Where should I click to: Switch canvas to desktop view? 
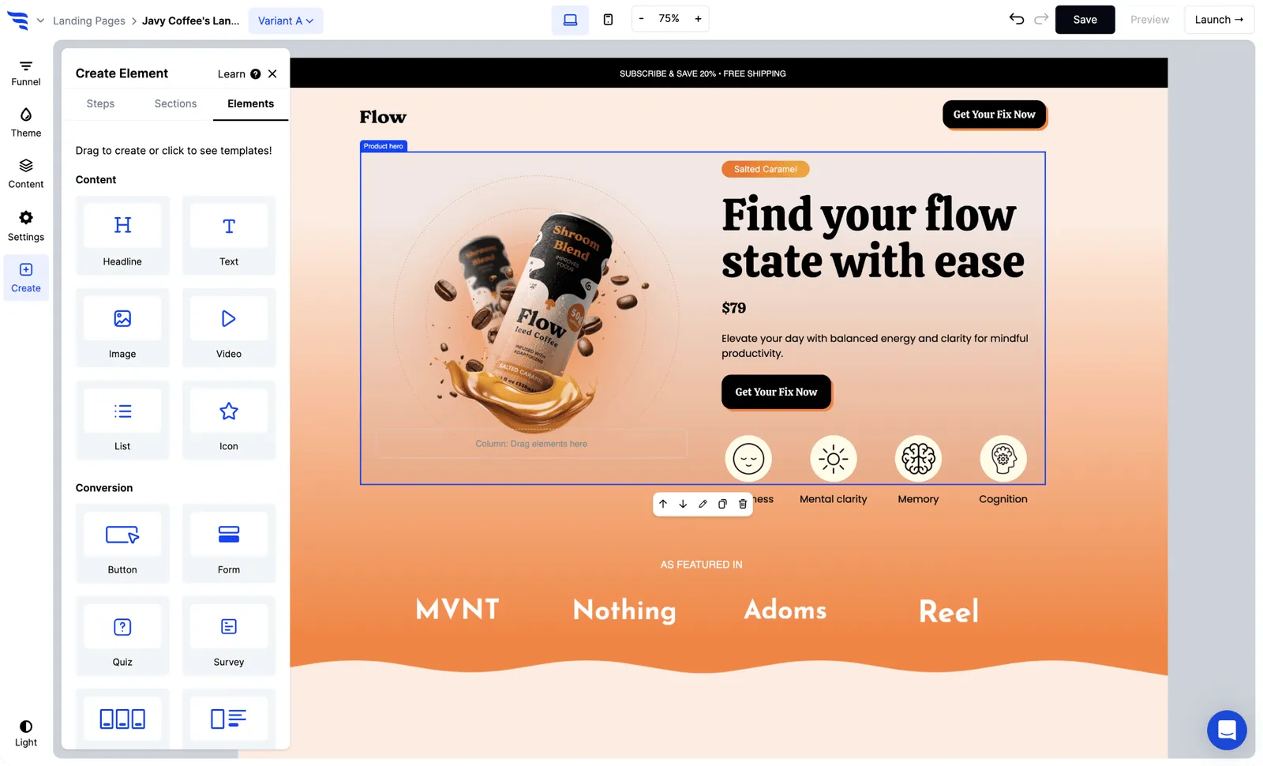tap(570, 19)
